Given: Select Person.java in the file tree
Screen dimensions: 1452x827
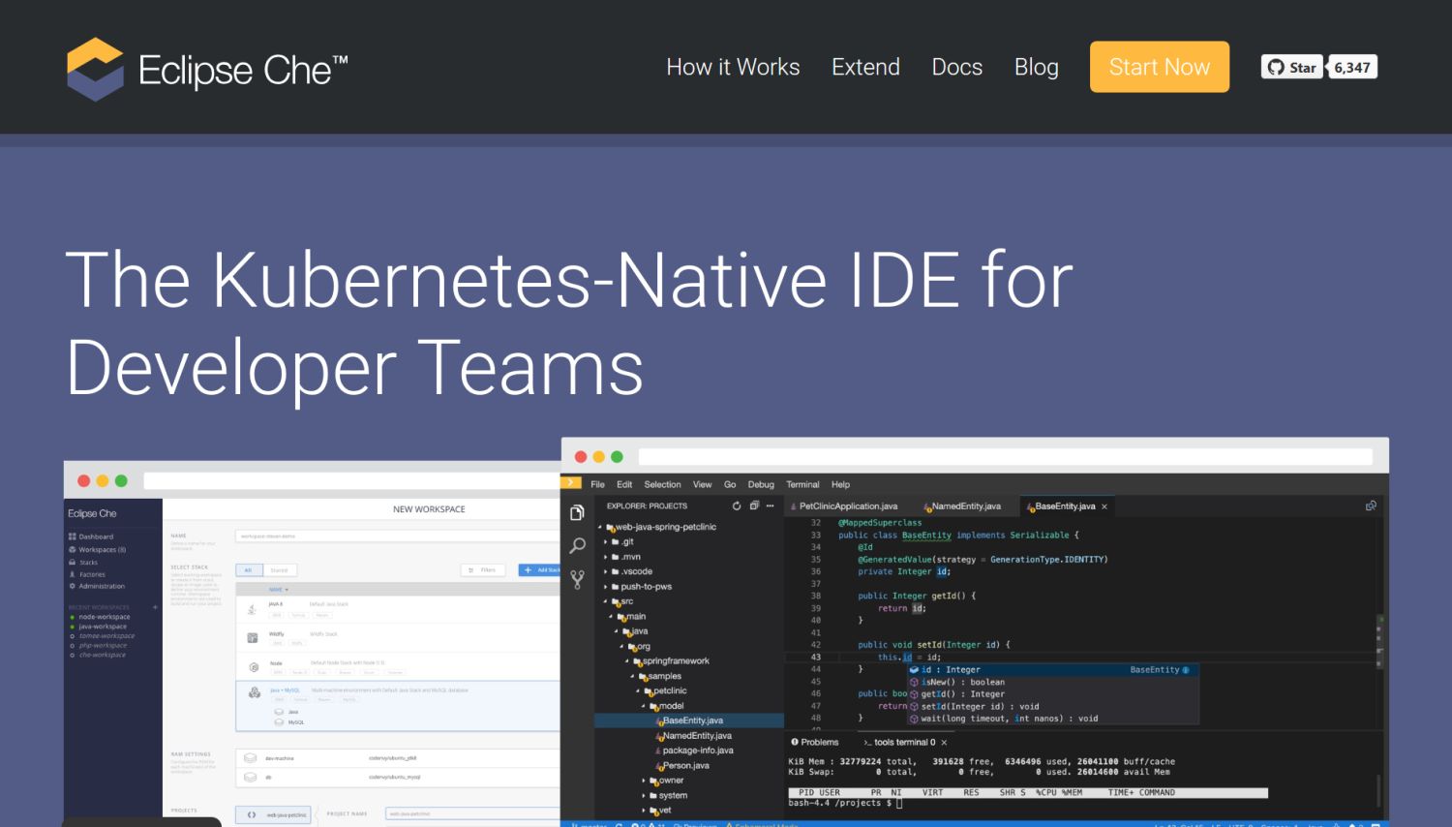Looking at the screenshot, I should coord(685,765).
